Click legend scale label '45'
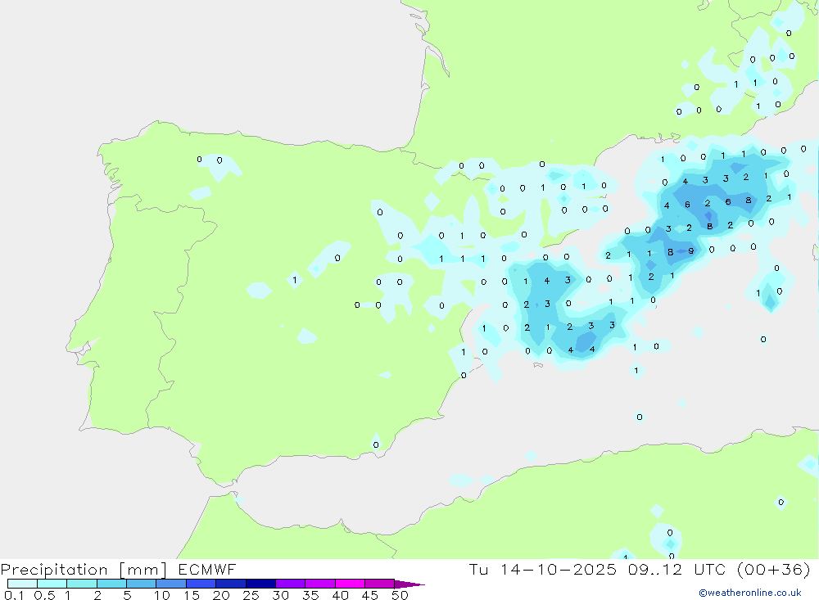The height and width of the screenshot is (600, 819). [370, 595]
